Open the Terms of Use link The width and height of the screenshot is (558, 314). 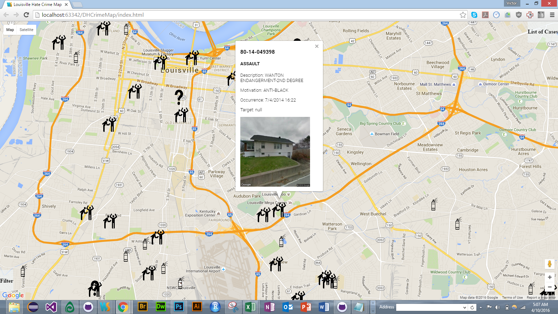[512, 298]
